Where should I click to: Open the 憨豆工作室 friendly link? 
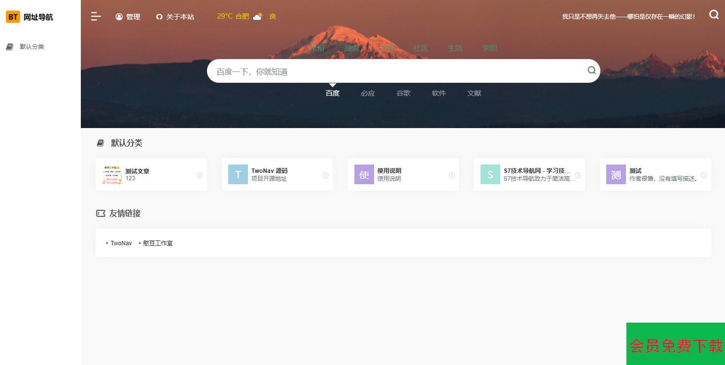158,243
